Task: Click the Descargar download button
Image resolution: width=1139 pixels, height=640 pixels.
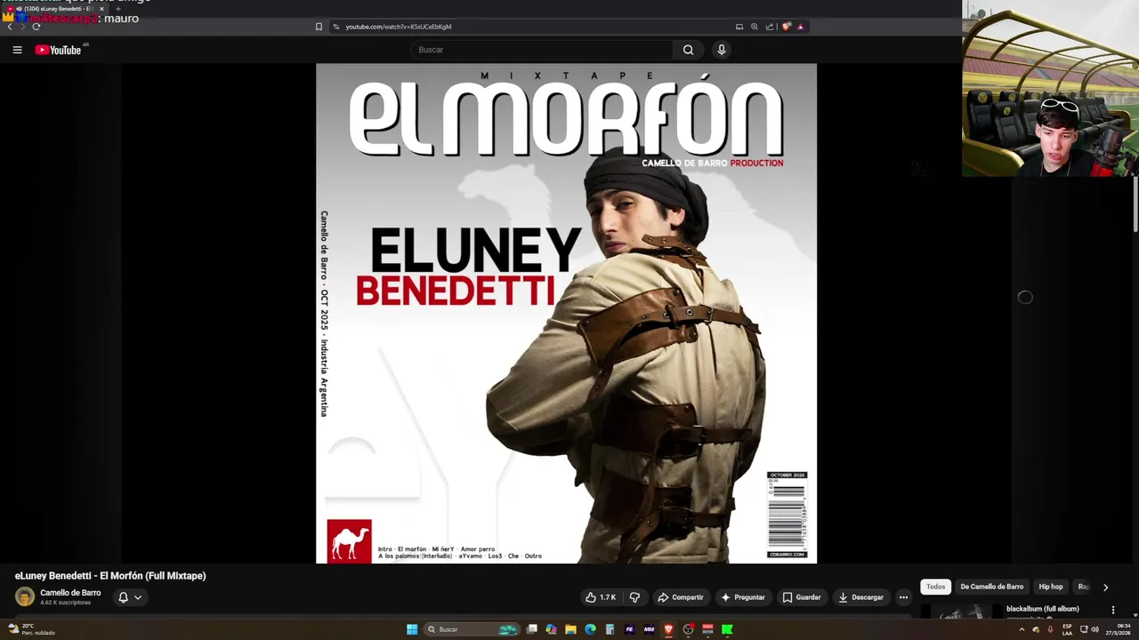Action: [x=860, y=597]
